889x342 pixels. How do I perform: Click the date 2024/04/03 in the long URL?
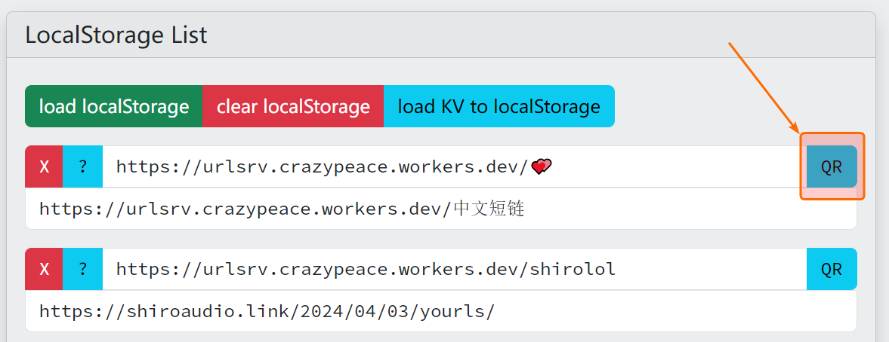pyautogui.click(x=361, y=311)
